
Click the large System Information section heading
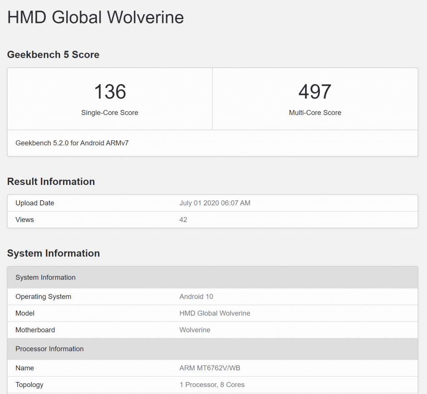[53, 253]
